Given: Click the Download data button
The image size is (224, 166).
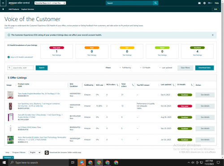Looking at the screenshot, I should tap(204, 68).
